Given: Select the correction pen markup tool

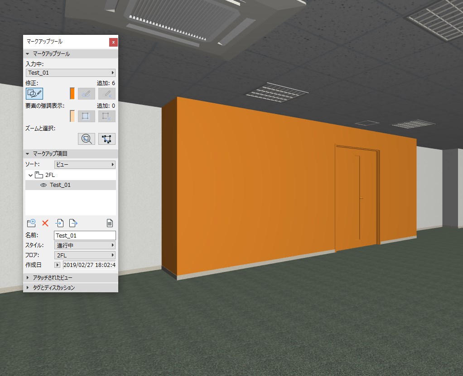Looking at the screenshot, I should pyautogui.click(x=34, y=94).
